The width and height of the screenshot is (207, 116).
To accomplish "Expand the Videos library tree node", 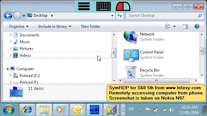I will pyautogui.click(x=11, y=55).
